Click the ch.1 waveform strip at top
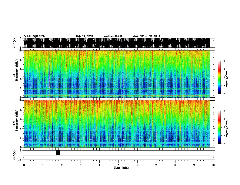 point(117,43)
